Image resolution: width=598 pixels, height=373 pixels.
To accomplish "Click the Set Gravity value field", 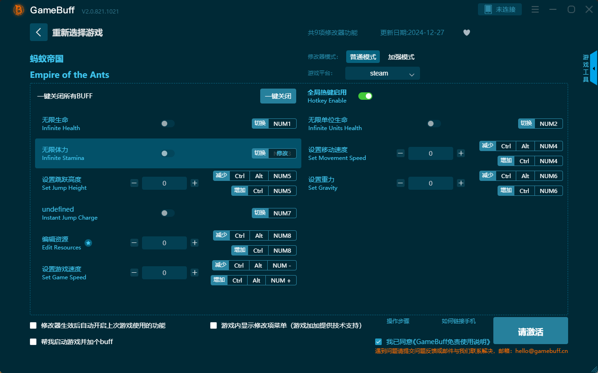I will click(x=431, y=183).
